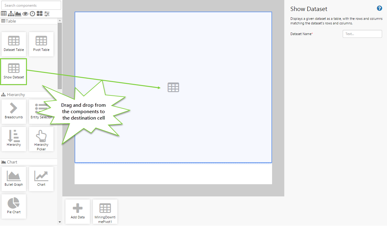Click the Show Dataset description text
Screen dimensions: 387x226
[336, 21]
